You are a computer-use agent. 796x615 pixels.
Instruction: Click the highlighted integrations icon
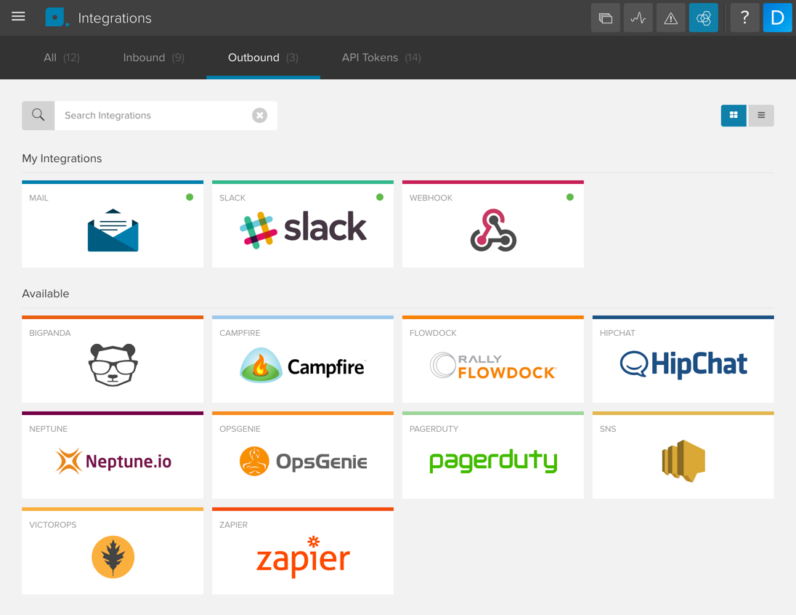pyautogui.click(x=703, y=18)
